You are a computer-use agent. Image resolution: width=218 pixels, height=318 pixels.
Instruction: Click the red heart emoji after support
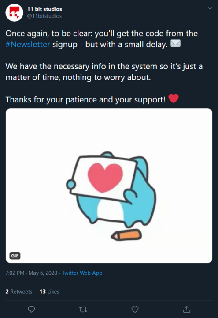[x=174, y=98]
